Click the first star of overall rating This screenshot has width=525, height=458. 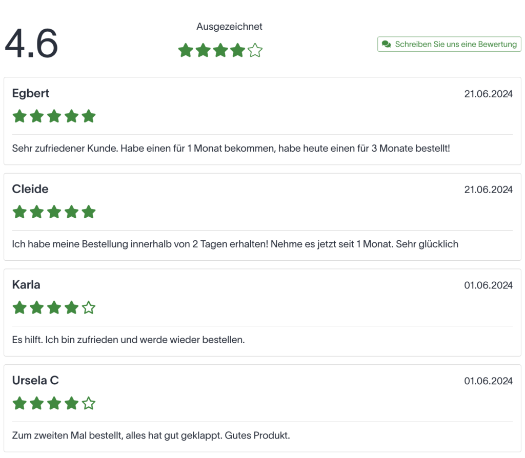pos(186,50)
